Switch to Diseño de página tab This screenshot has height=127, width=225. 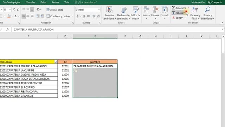pos(11,2)
